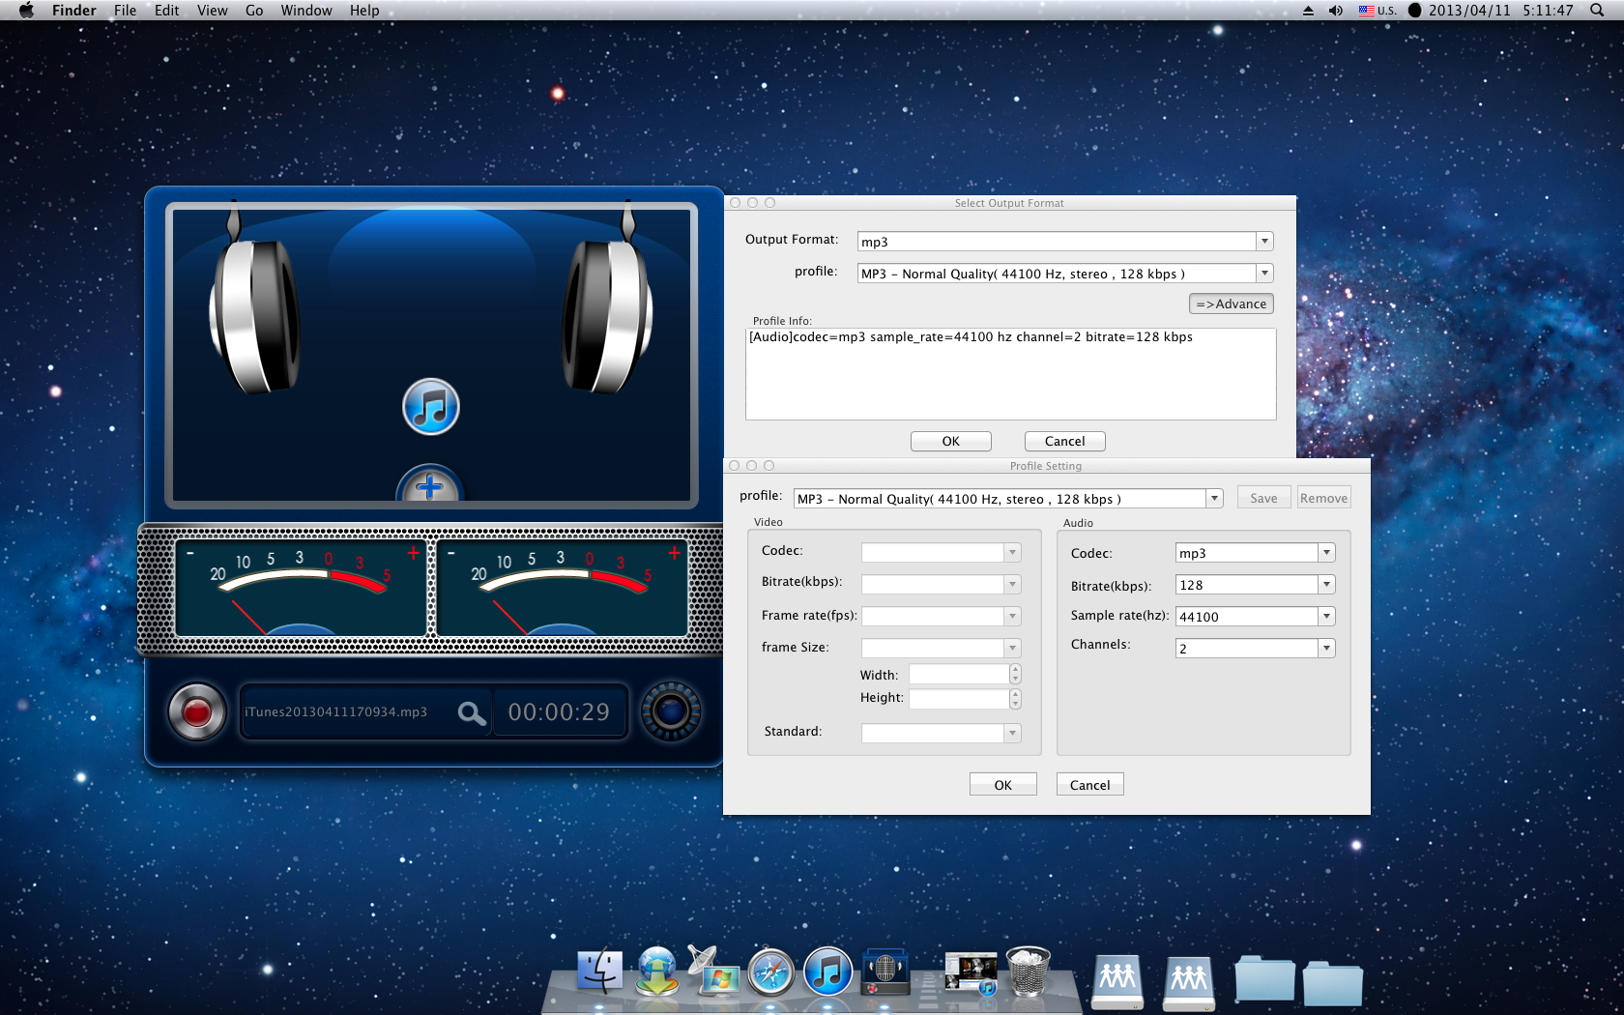1624x1015 pixels.
Task: Click OK in the Profile Setting dialog
Action: (x=1002, y=785)
